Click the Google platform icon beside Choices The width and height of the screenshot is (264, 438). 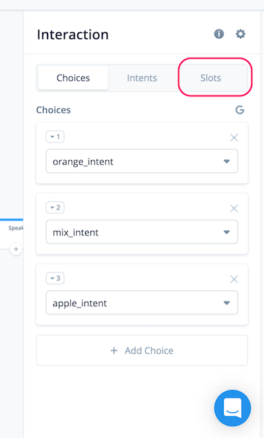(x=240, y=109)
